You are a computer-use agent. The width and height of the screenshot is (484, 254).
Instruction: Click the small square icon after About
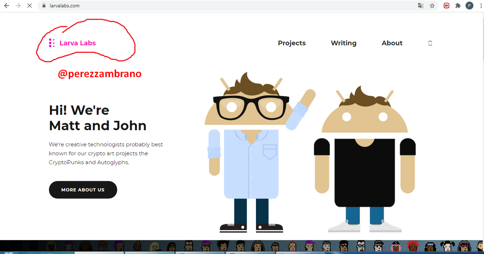click(430, 43)
